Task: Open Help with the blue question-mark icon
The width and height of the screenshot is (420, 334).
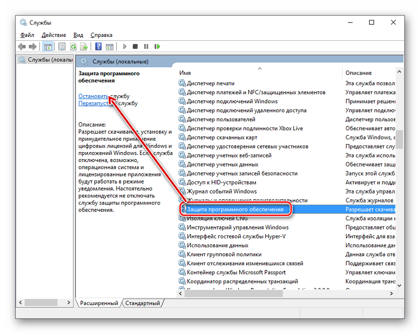Action: click(98, 47)
